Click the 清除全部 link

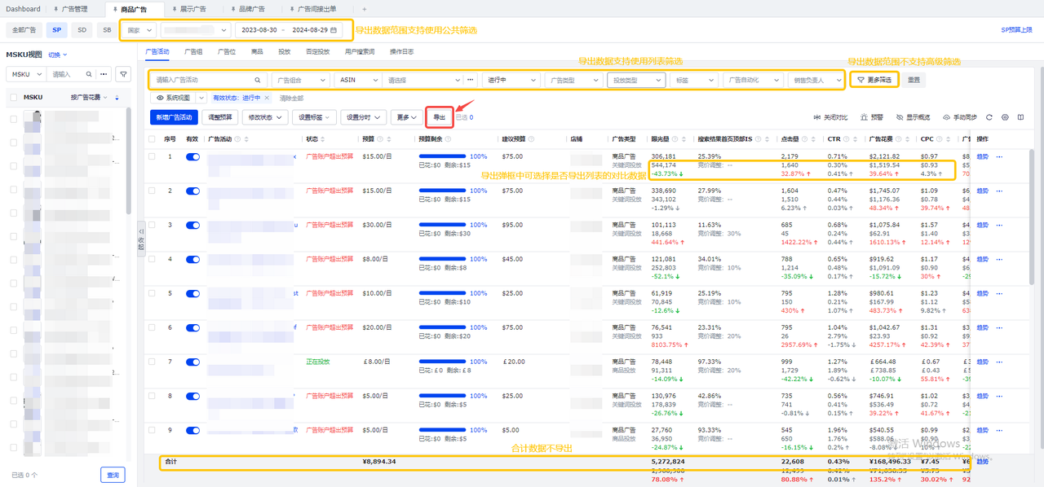tap(291, 98)
